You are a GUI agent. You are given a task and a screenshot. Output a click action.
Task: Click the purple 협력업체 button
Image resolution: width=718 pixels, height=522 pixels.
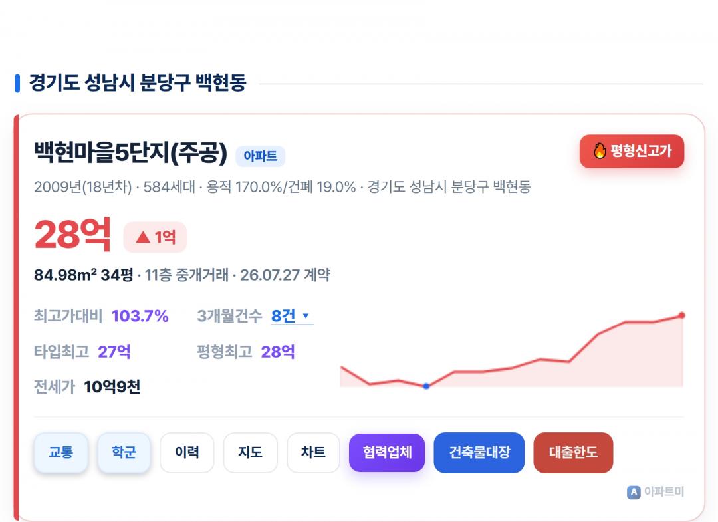[x=387, y=452]
